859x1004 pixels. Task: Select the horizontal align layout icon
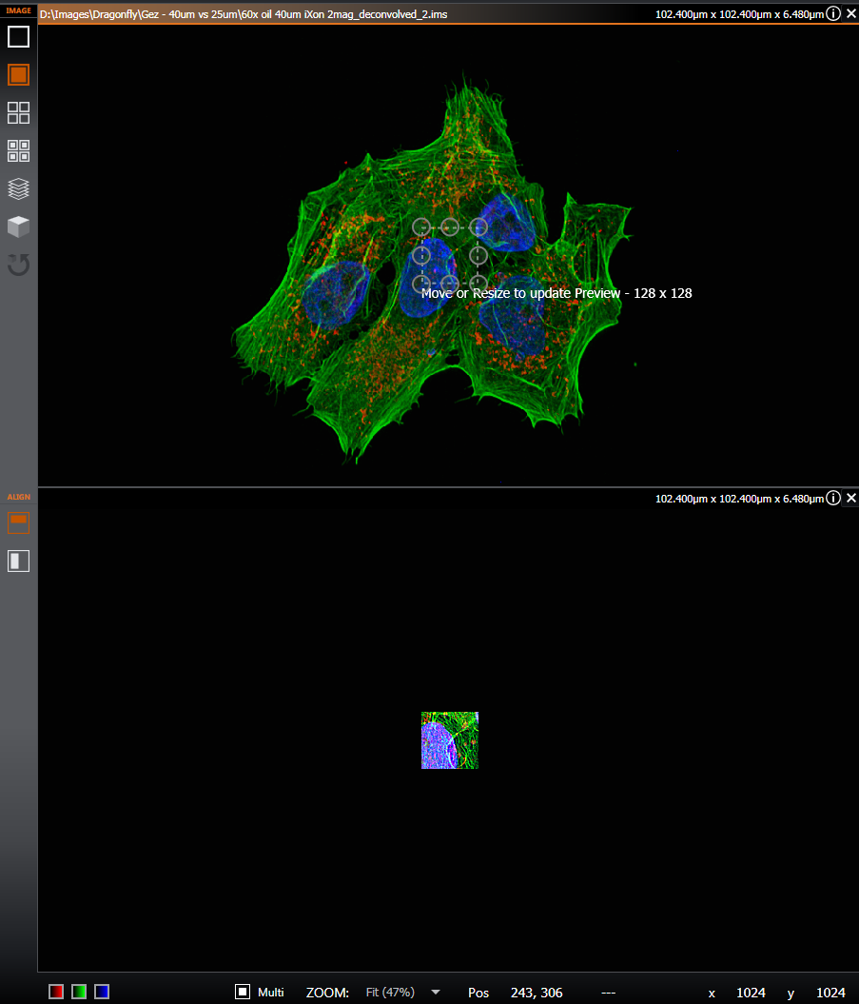[19, 522]
